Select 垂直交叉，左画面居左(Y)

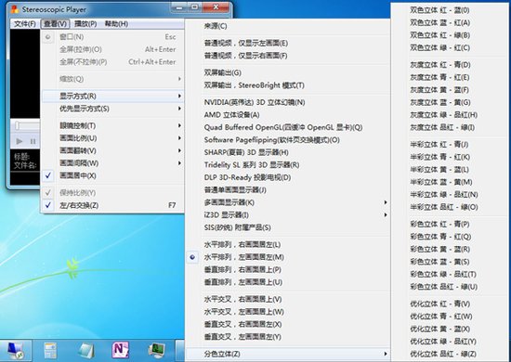(x=288, y=337)
